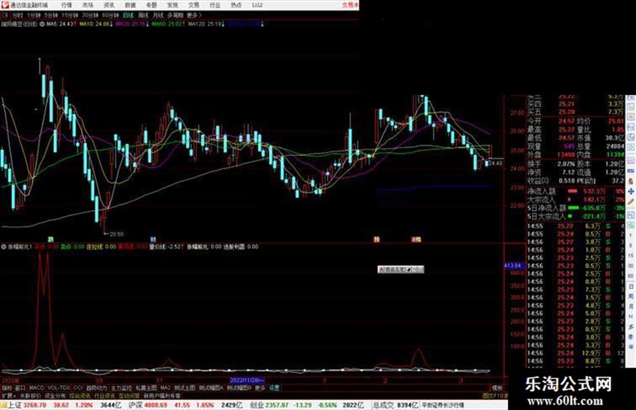Switch the sub-chart to the CCI indicator

click(78, 388)
